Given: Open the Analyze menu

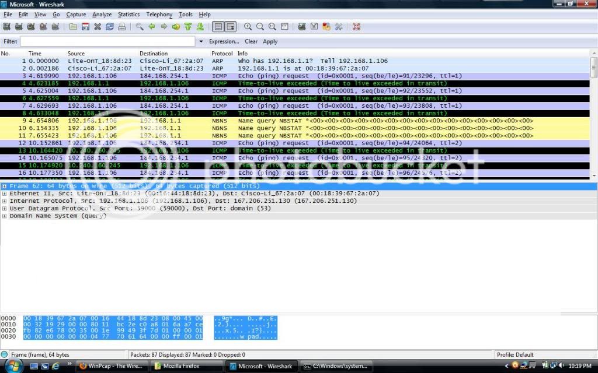Looking at the screenshot, I should point(102,15).
